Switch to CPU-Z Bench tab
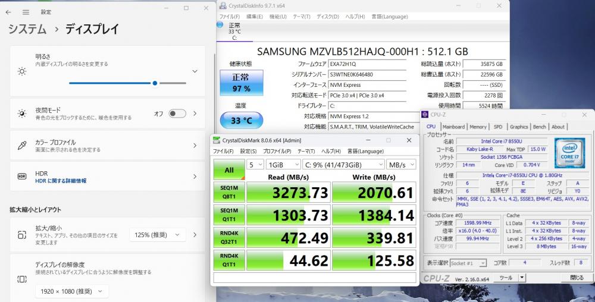This screenshot has width=595, height=302. point(539,127)
